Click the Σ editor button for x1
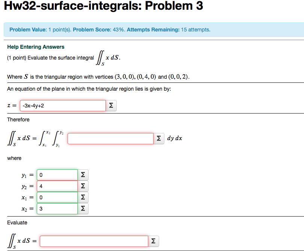The height and width of the screenshot is (251, 304). (82, 197)
